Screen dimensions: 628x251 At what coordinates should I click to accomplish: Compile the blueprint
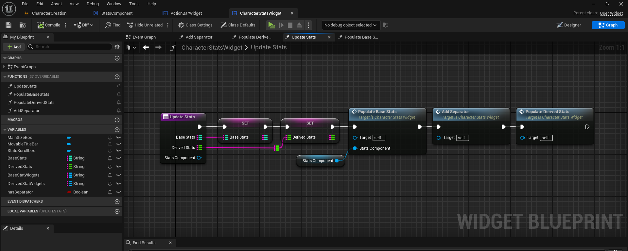coord(49,25)
